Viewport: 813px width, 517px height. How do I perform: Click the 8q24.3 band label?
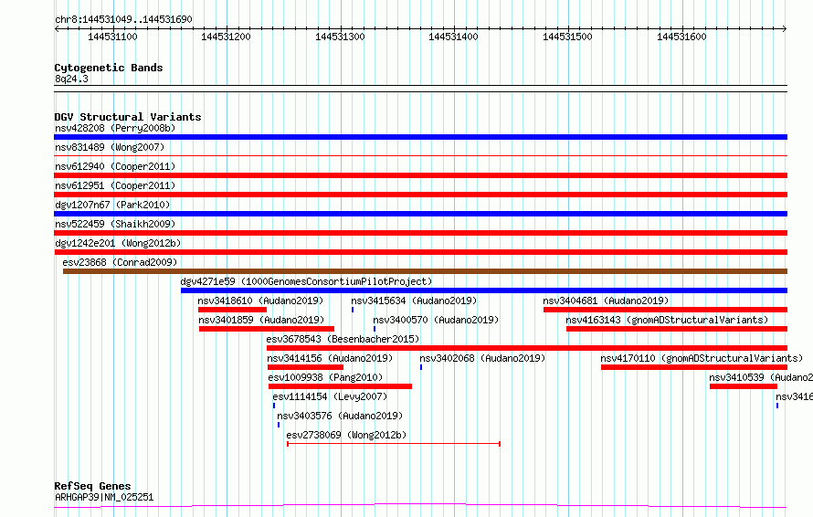71,79
